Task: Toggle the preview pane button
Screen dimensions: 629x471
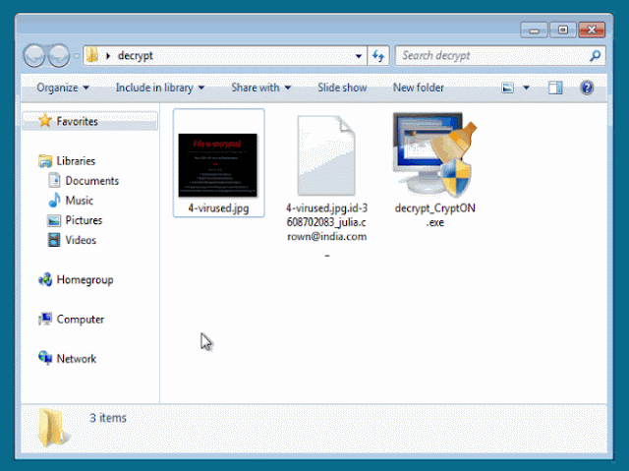Action: [x=555, y=88]
